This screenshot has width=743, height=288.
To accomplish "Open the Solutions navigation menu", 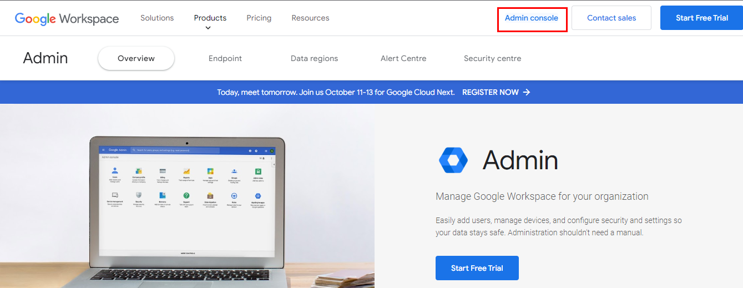I will tap(157, 18).
